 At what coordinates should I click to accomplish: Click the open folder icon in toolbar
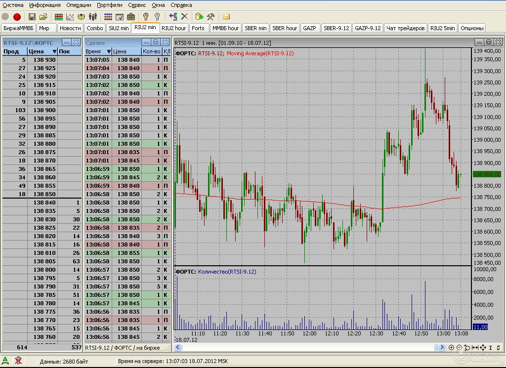click(43, 17)
